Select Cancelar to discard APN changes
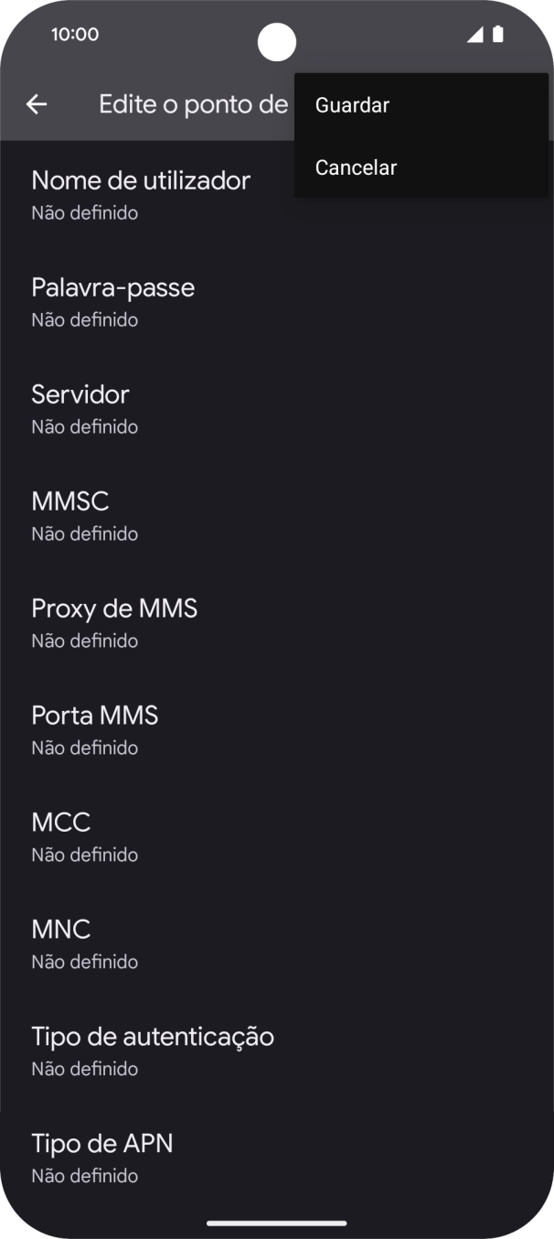 click(x=357, y=167)
